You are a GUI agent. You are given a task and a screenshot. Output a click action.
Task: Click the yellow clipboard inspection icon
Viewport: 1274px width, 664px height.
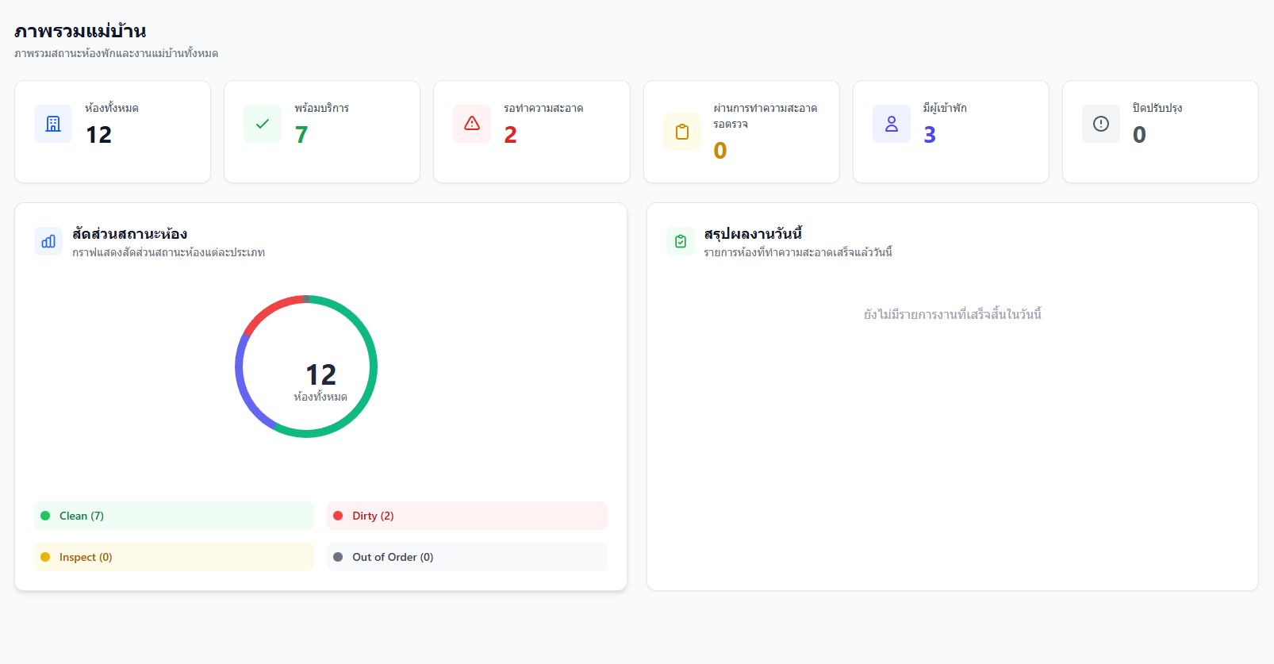point(682,132)
